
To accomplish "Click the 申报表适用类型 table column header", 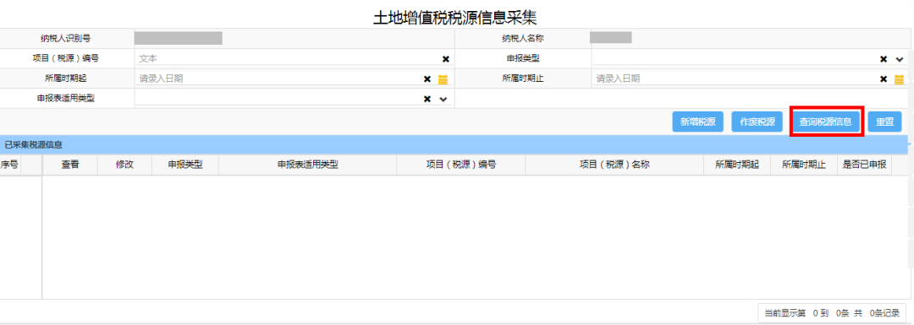I will (308, 165).
